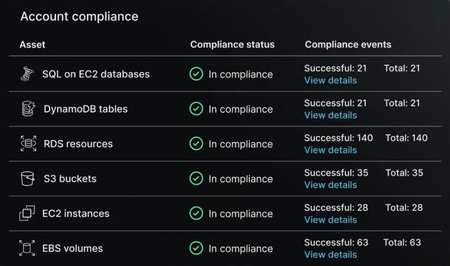Image resolution: width=450 pixels, height=266 pixels.
Task: Click the S3 buckets bucket icon
Action: click(28, 178)
